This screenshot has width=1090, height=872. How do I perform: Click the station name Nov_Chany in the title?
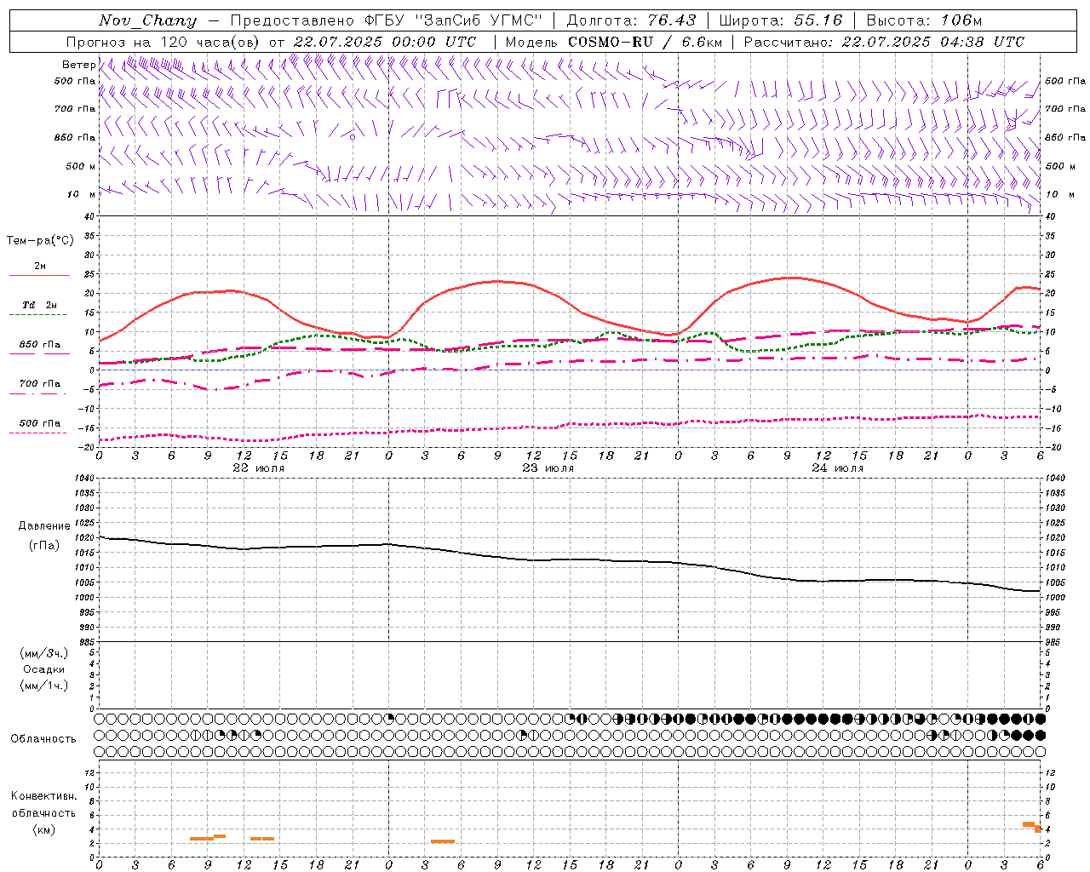point(147,20)
